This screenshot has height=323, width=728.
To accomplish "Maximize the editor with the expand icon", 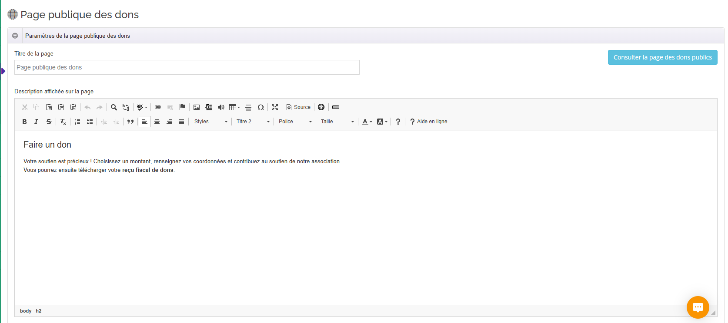I will 275,107.
